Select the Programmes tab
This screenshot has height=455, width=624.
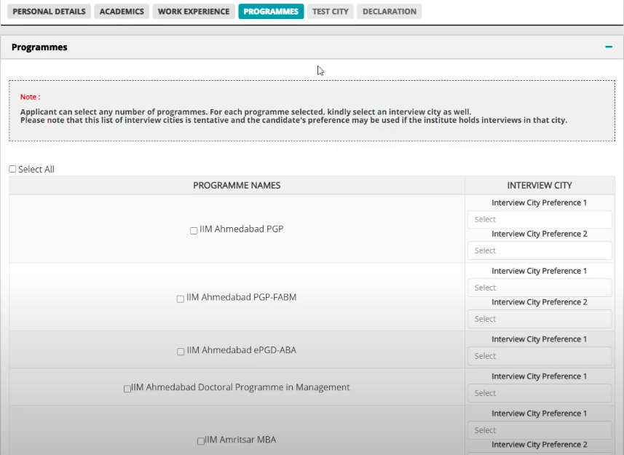coord(271,12)
